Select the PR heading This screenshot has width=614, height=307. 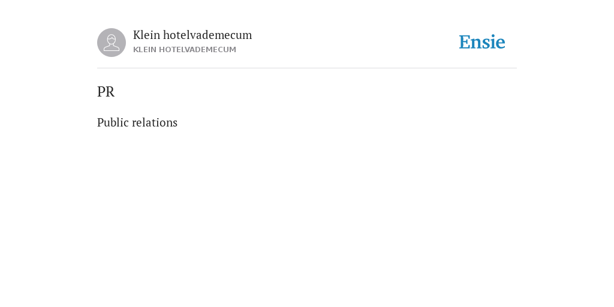click(x=106, y=92)
